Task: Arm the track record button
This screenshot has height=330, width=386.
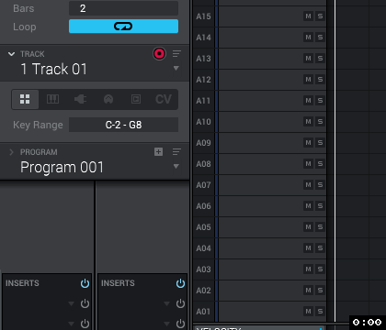Action: click(x=159, y=54)
